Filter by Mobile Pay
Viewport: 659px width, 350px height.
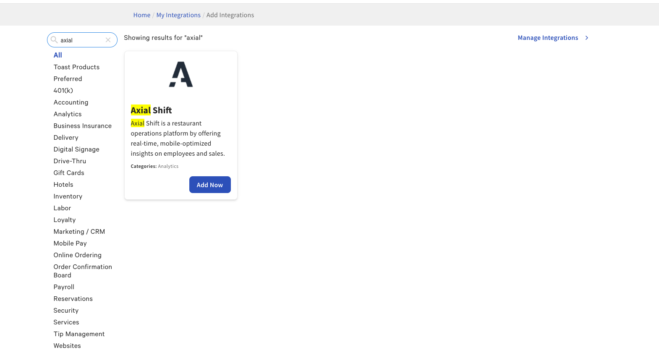coord(70,243)
